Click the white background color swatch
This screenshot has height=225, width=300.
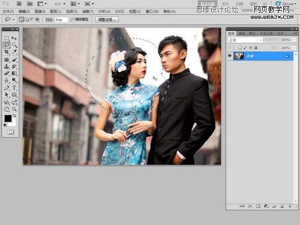tap(13, 124)
